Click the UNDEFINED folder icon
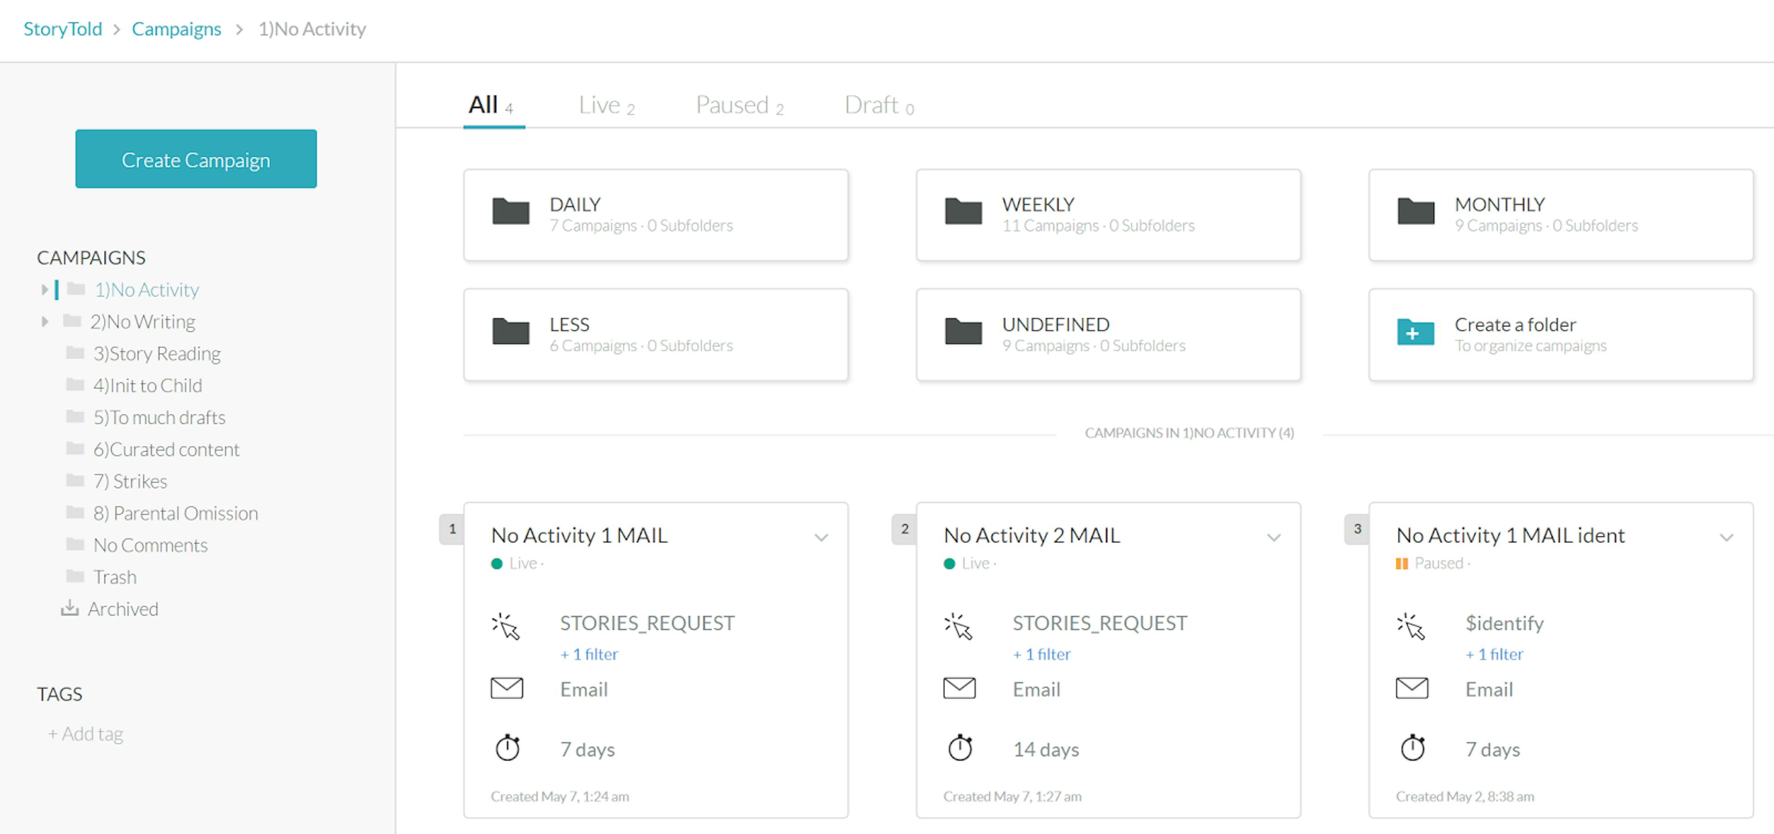1774x834 pixels. pos(963,331)
